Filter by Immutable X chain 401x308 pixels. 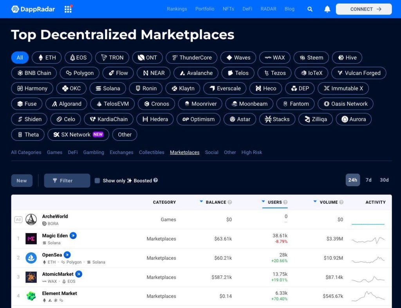click(x=343, y=88)
